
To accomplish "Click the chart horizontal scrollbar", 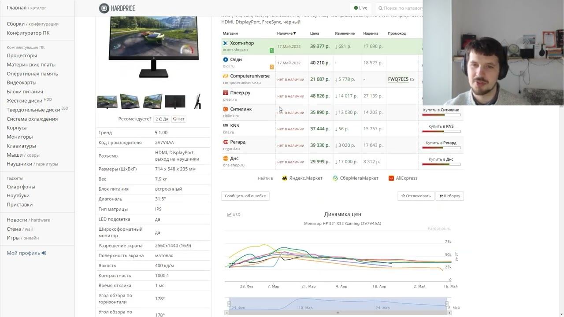I will 338,313.
